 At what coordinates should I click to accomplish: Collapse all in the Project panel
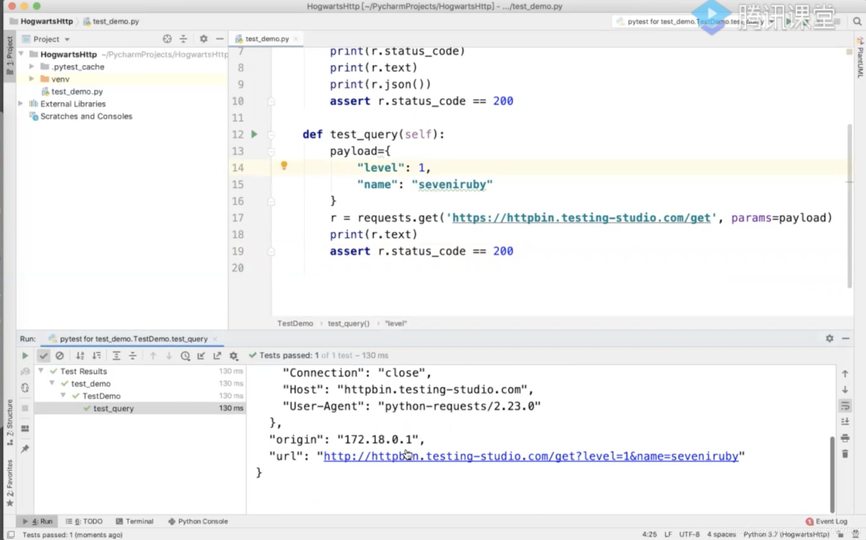[x=183, y=39]
